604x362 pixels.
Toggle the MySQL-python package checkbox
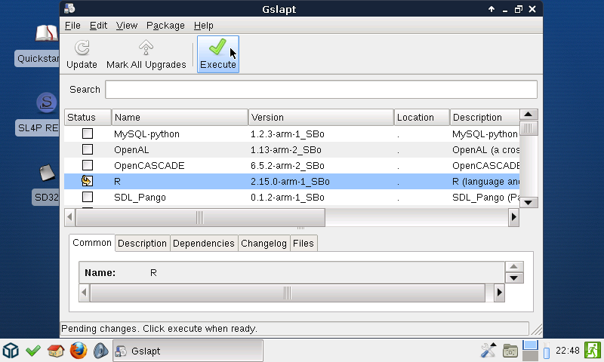click(88, 133)
